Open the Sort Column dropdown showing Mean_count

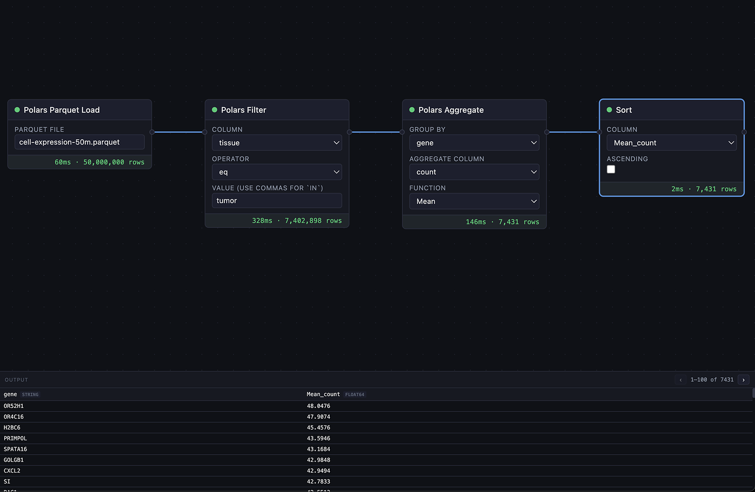[671, 142]
